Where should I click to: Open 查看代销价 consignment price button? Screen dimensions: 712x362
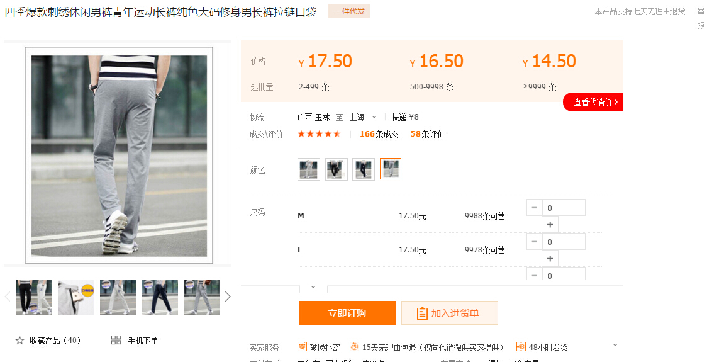pos(594,102)
